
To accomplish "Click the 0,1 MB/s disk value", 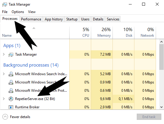I will pos(126,99).
